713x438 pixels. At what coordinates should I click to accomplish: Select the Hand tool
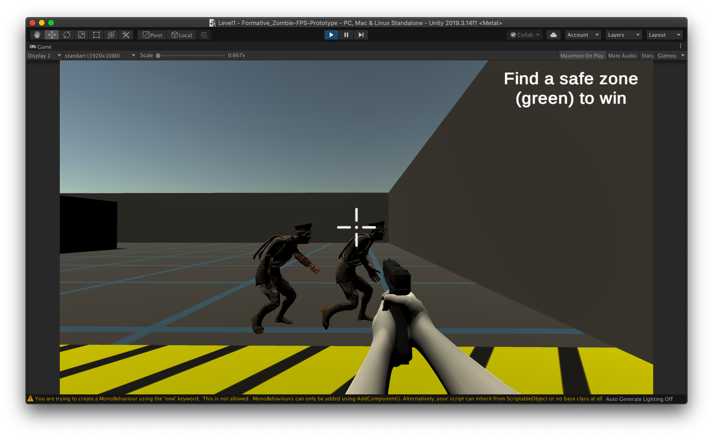click(x=37, y=34)
